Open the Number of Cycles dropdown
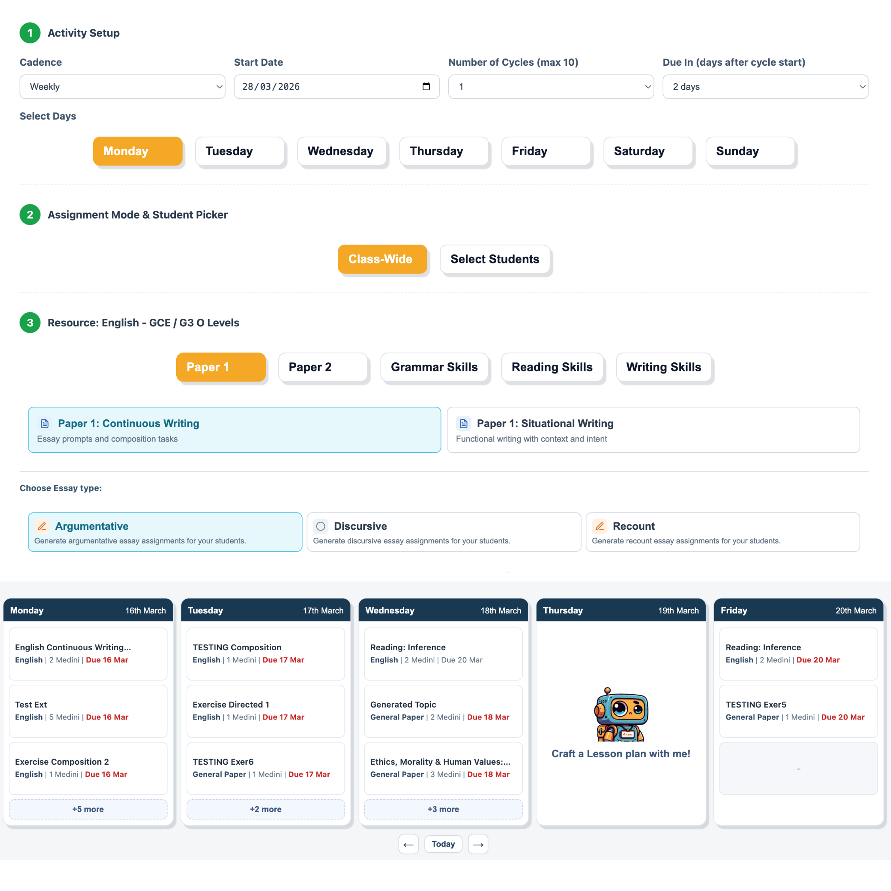This screenshot has height=891, width=891. point(551,86)
